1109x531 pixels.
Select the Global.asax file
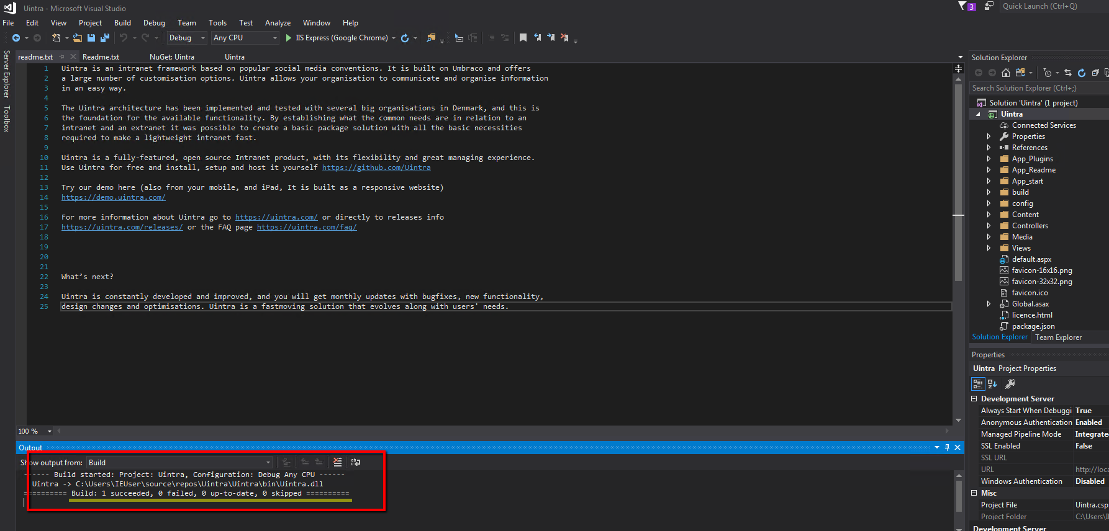click(x=1030, y=304)
